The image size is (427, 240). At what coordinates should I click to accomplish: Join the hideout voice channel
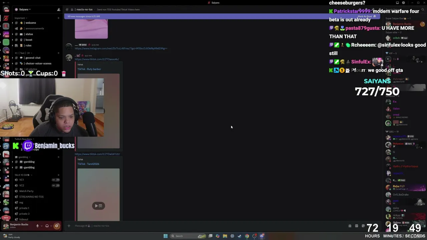pyautogui.click(x=37, y=219)
